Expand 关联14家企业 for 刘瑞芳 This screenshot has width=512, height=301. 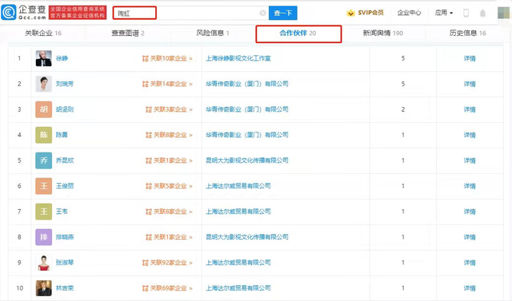(x=167, y=84)
